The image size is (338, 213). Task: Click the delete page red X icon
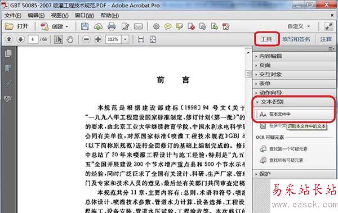[x=191, y=26]
